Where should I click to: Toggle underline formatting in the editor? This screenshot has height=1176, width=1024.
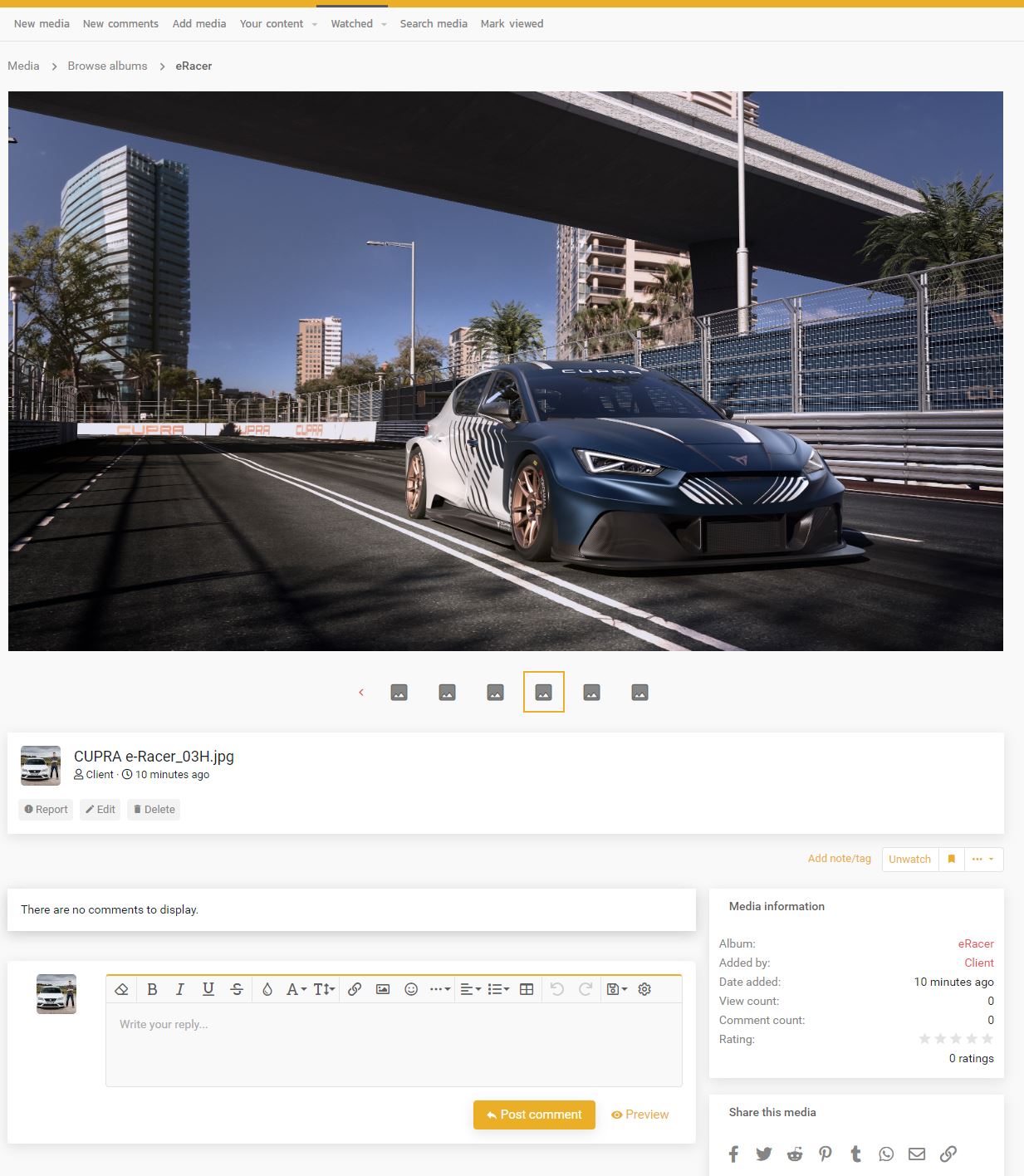coord(208,989)
